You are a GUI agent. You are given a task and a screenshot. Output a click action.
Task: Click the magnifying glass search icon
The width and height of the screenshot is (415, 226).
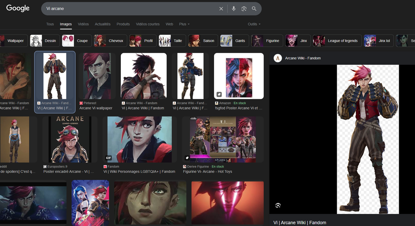coord(254,9)
